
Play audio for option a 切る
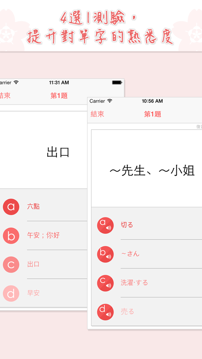105,225
